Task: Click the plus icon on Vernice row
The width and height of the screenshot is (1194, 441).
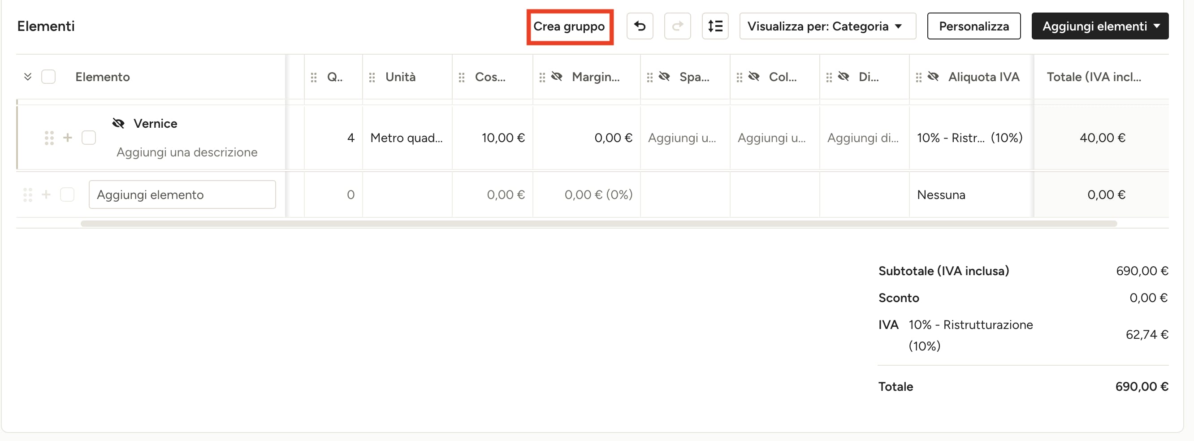Action: pyautogui.click(x=68, y=138)
